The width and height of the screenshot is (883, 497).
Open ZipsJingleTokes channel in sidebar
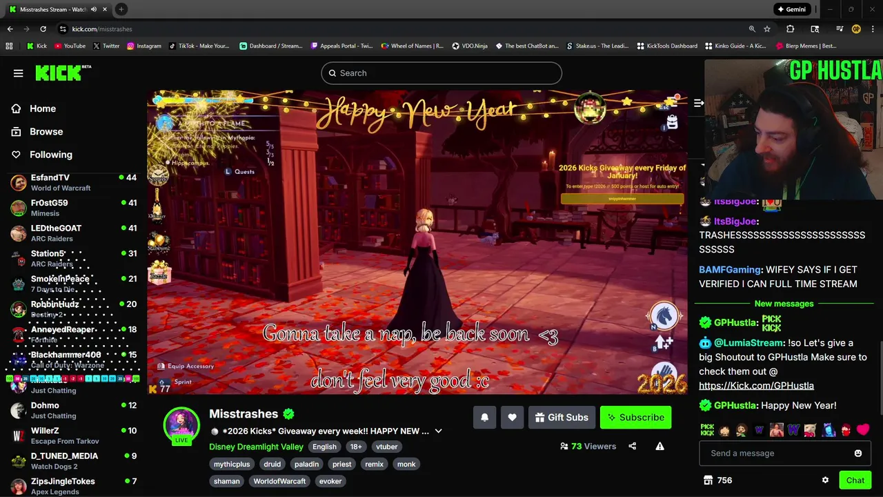(73, 486)
